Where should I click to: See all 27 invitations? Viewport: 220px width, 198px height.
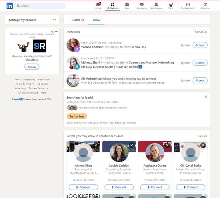coord(201,32)
